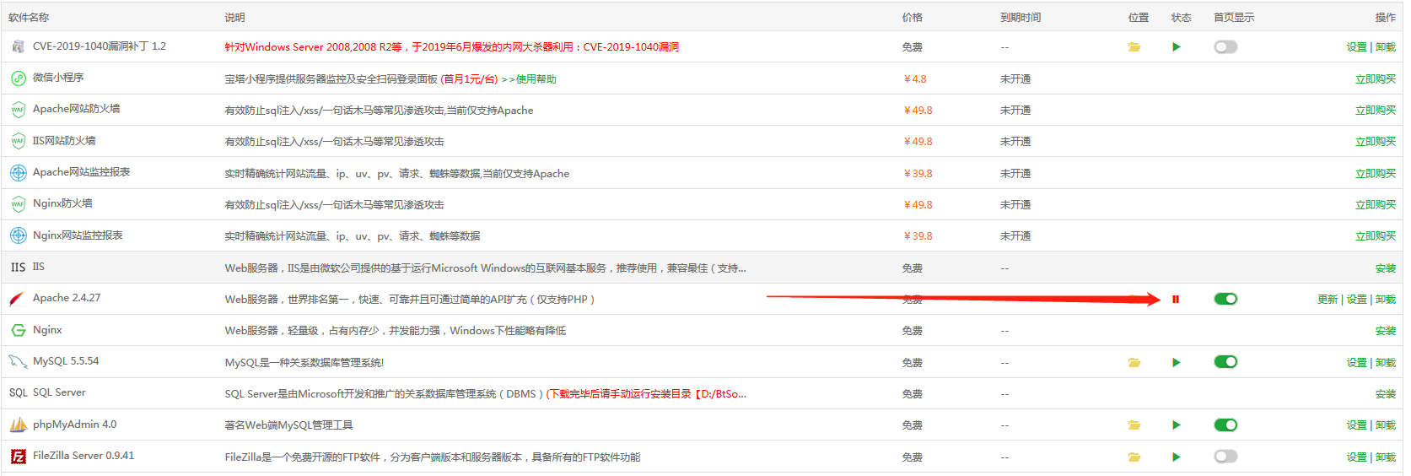Open folder location for MySQL 5.5.54
1411x476 pixels.
pos(1134,363)
